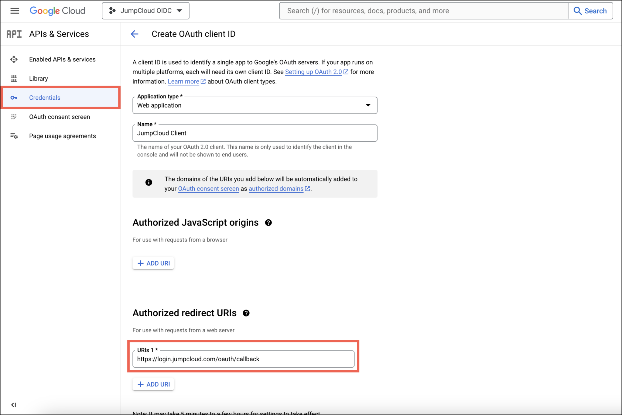Click the Library icon in the sidebar
This screenshot has height=415, width=622.
[x=14, y=78]
